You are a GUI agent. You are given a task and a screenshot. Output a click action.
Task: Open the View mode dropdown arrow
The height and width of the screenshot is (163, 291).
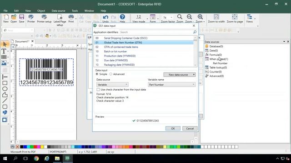click(147, 19)
